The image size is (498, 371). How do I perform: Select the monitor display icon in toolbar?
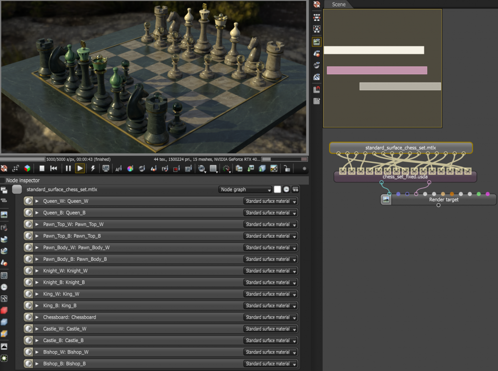pos(106,168)
